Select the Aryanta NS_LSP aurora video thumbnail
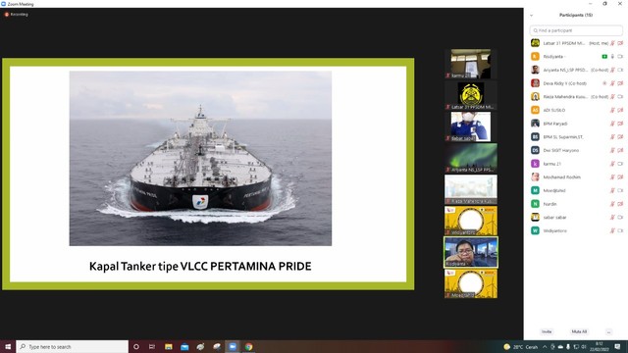 pyautogui.click(x=471, y=158)
